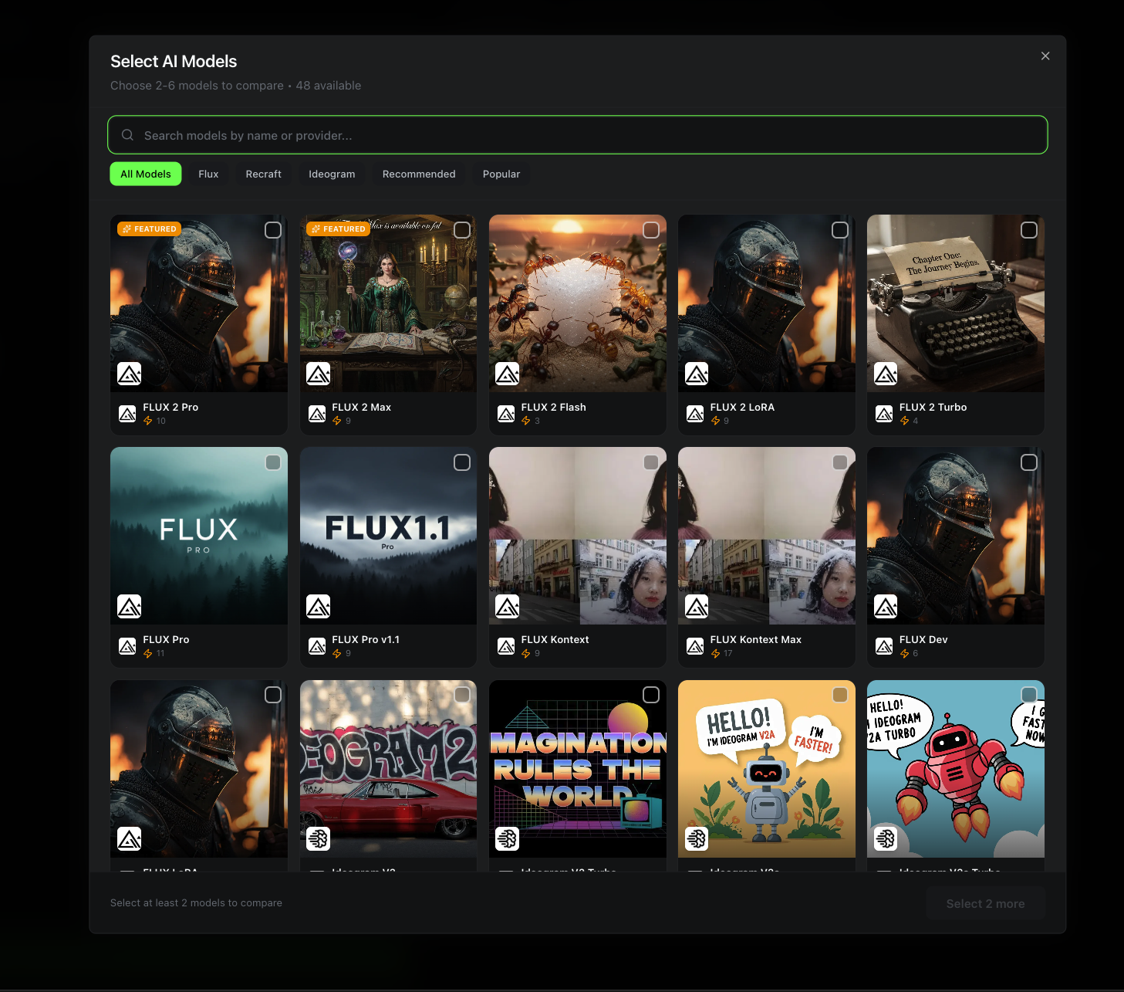Click the FLUX Pro v1.1 thumbnail image
1124x992 pixels.
[387, 536]
